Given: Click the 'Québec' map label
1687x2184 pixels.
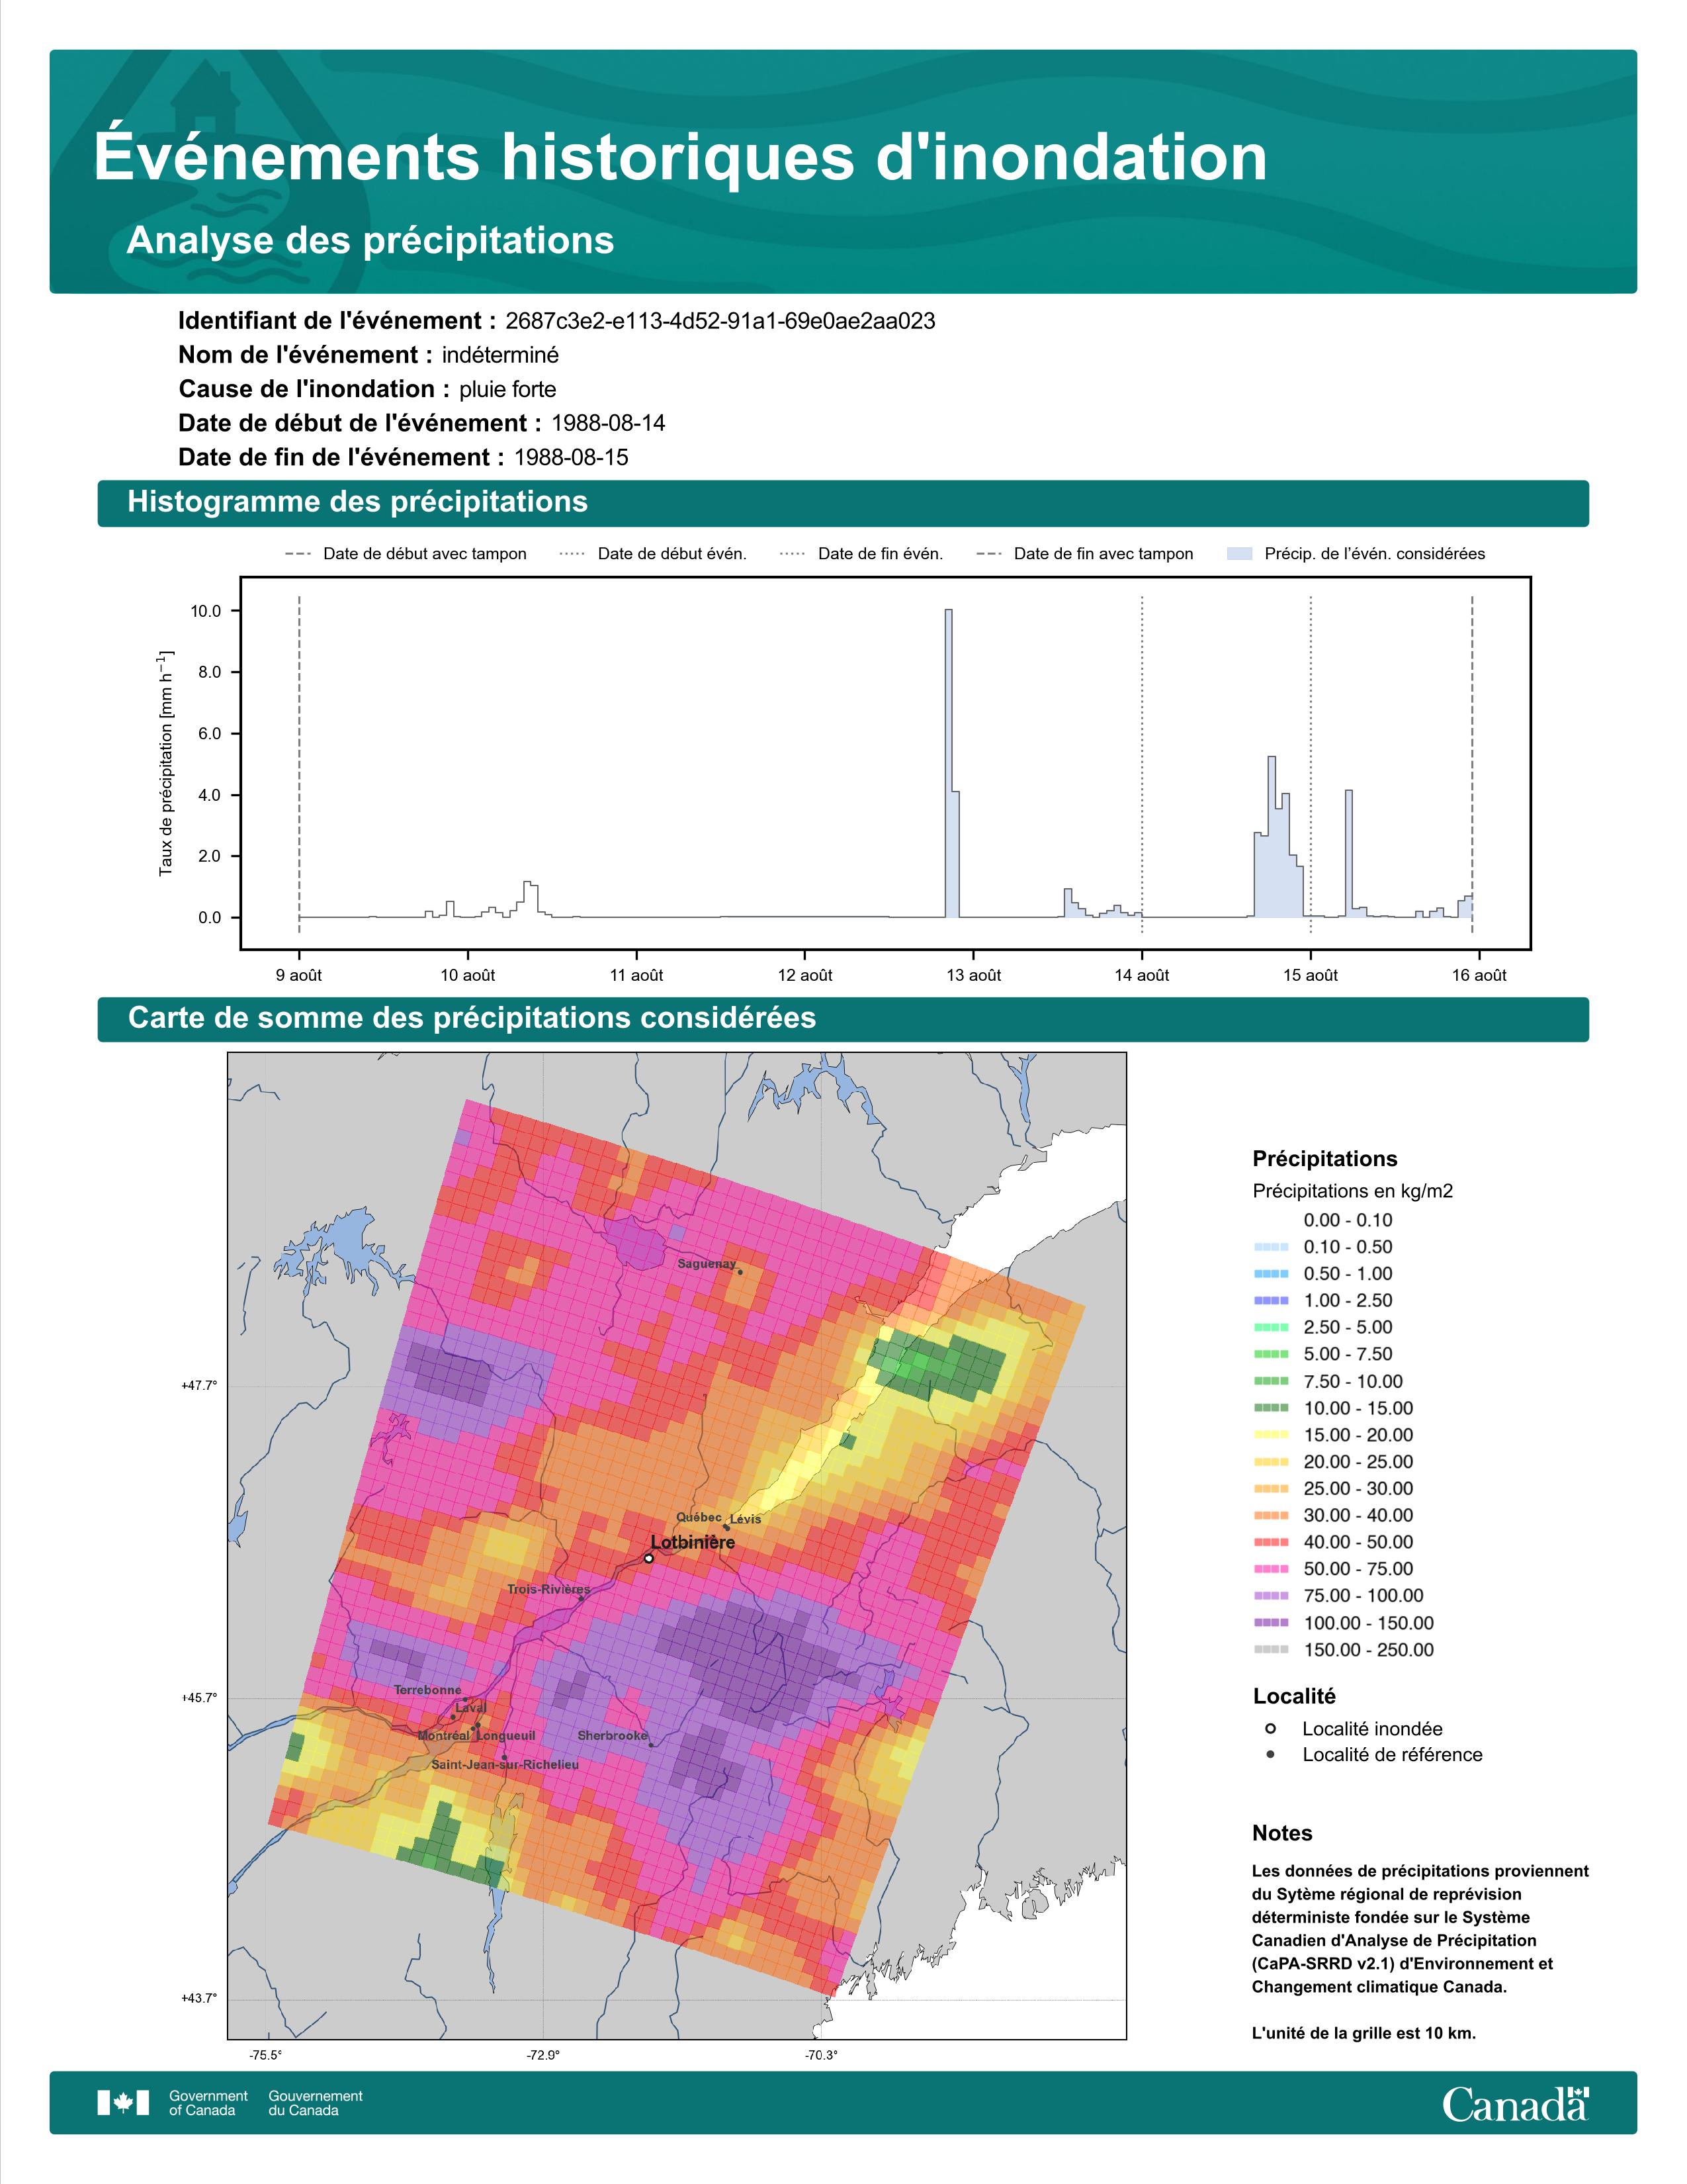Looking at the screenshot, I should [x=699, y=1517].
